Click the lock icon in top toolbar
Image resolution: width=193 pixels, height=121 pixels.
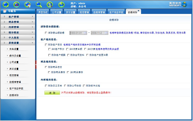tap(17, 4)
